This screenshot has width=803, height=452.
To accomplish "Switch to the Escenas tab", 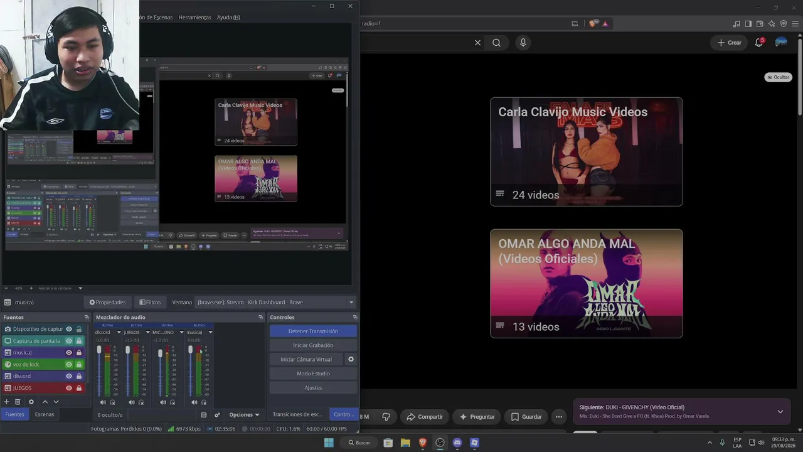I will click(x=45, y=414).
